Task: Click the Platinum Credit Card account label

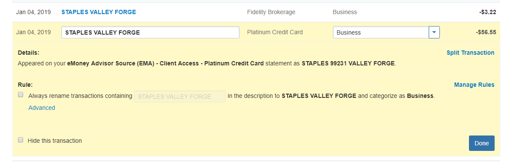Action: point(275,32)
